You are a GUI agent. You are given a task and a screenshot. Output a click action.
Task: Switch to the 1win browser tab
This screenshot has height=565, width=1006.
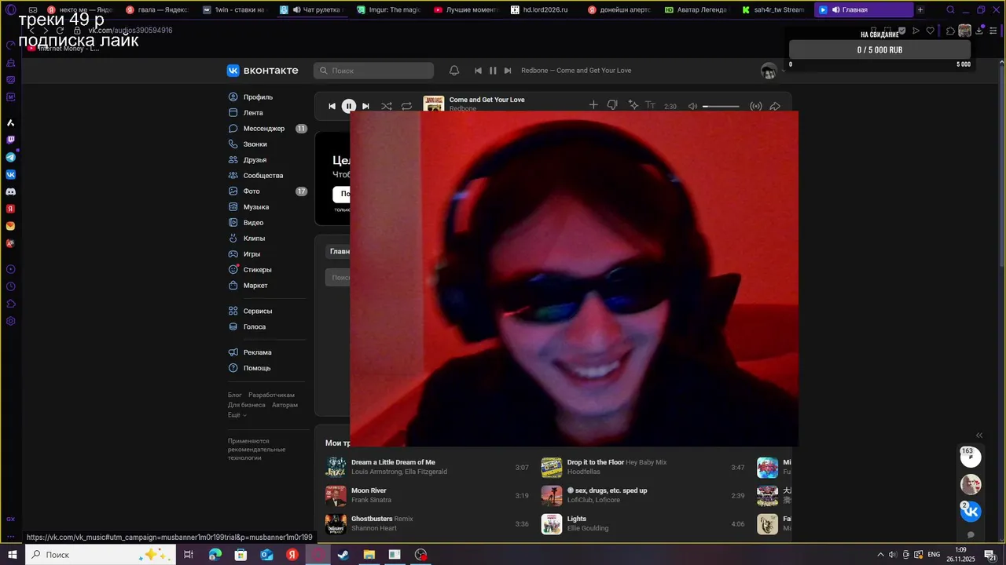[234, 10]
